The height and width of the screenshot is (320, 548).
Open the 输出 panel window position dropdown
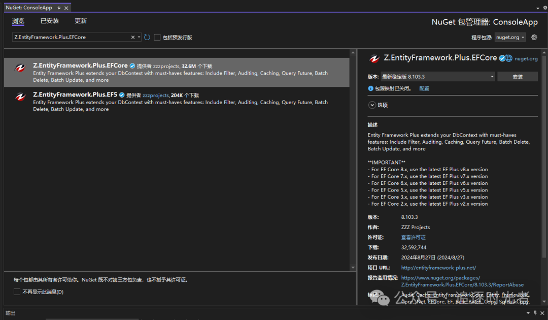pyautogui.click(x=528, y=313)
